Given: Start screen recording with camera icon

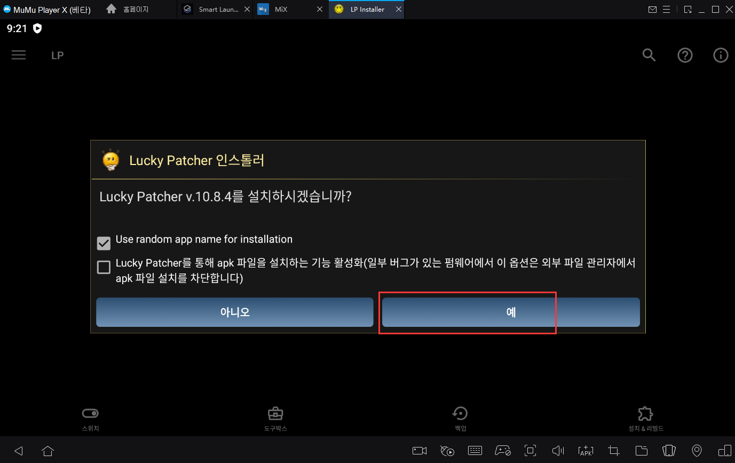Looking at the screenshot, I should (420, 451).
